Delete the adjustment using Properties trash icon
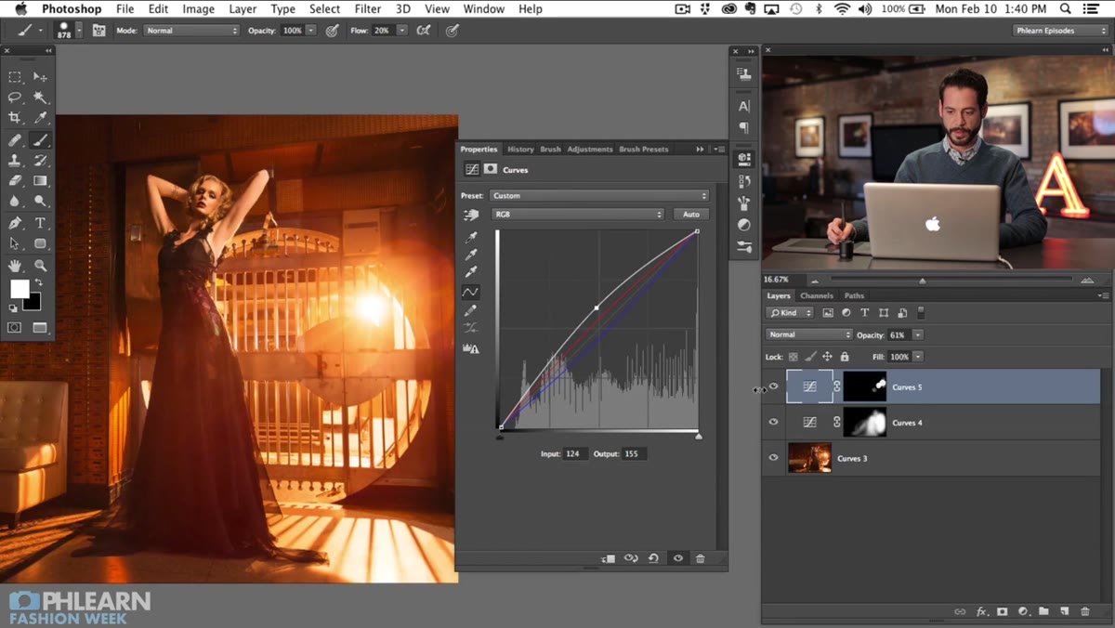Image resolution: width=1115 pixels, height=628 pixels. tap(701, 558)
